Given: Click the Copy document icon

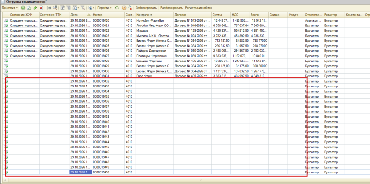Looking at the screenshot, I should click(29, 8).
